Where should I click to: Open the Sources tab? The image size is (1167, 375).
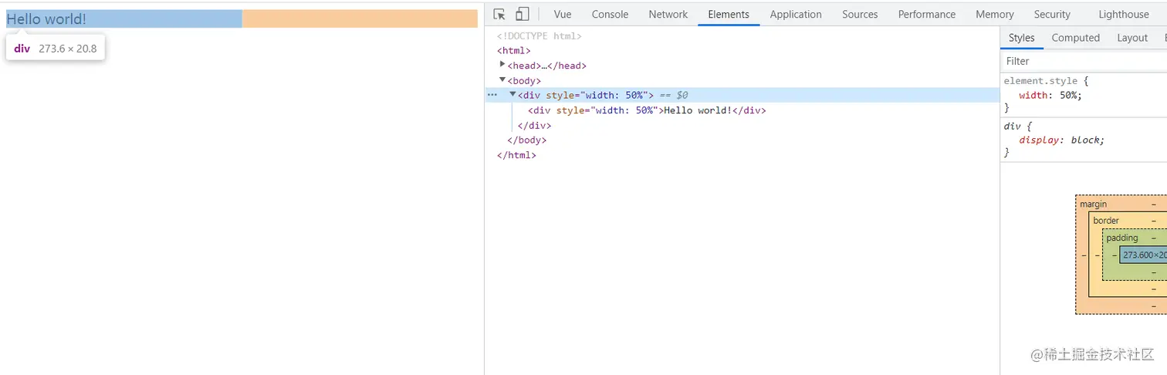(860, 14)
